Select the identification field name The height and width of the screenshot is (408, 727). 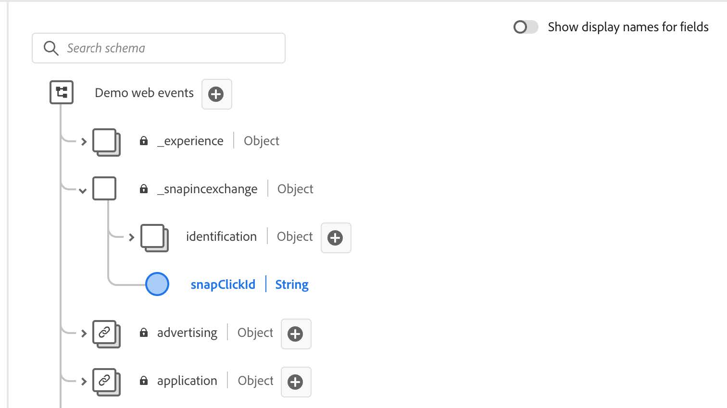coord(221,237)
